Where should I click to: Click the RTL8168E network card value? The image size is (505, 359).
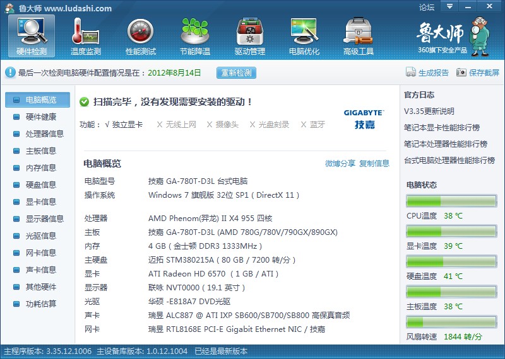pos(237,329)
